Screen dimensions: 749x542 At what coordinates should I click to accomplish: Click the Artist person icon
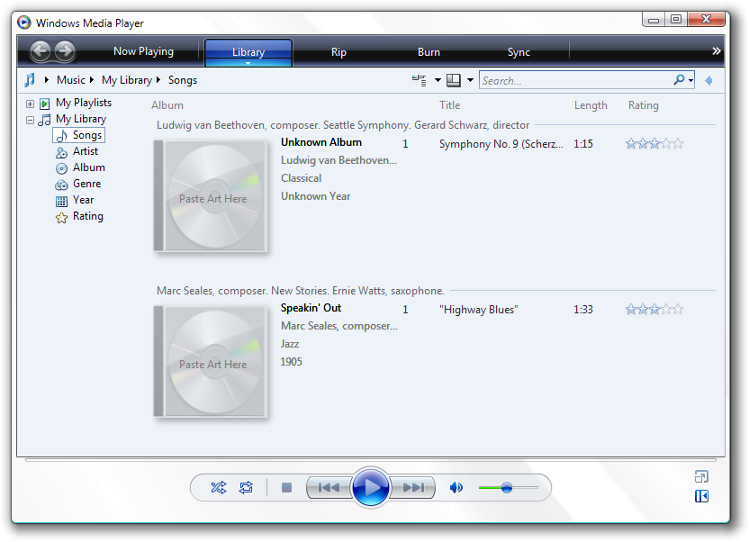coord(61,152)
